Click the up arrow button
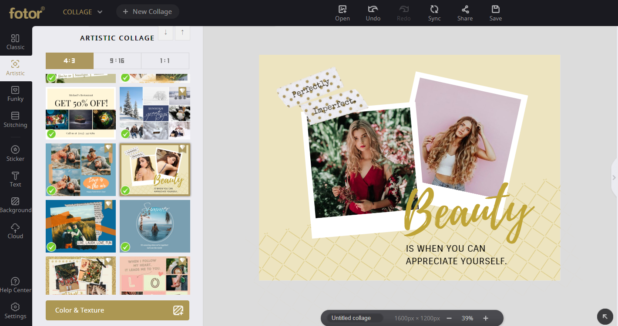Screen dimensions: 618x326 point(182,33)
